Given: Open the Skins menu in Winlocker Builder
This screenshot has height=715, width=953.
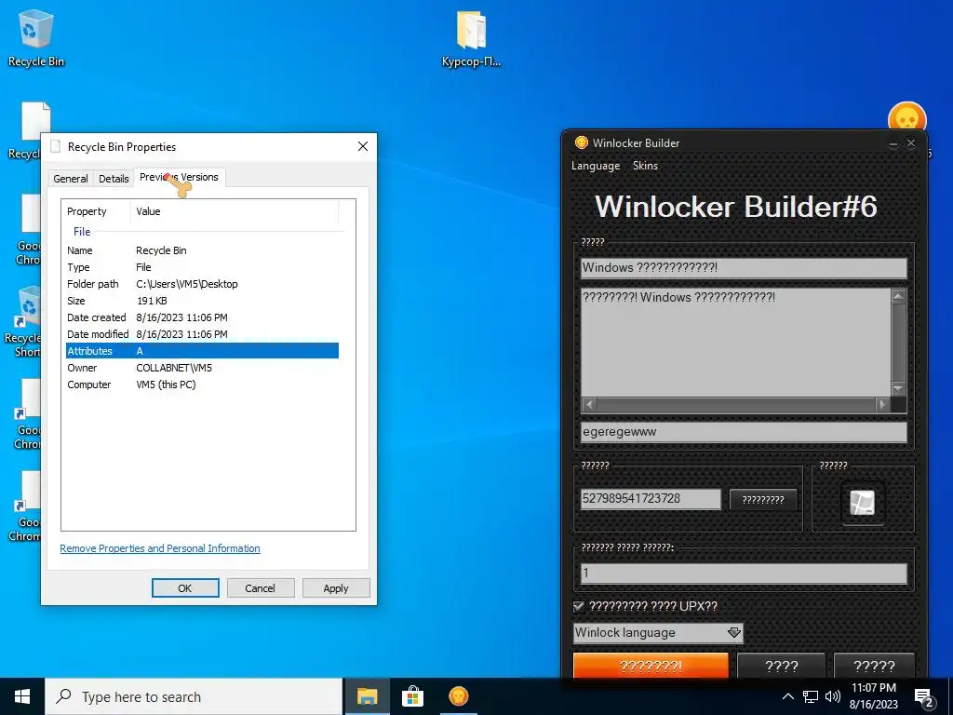Looking at the screenshot, I should pos(645,166).
